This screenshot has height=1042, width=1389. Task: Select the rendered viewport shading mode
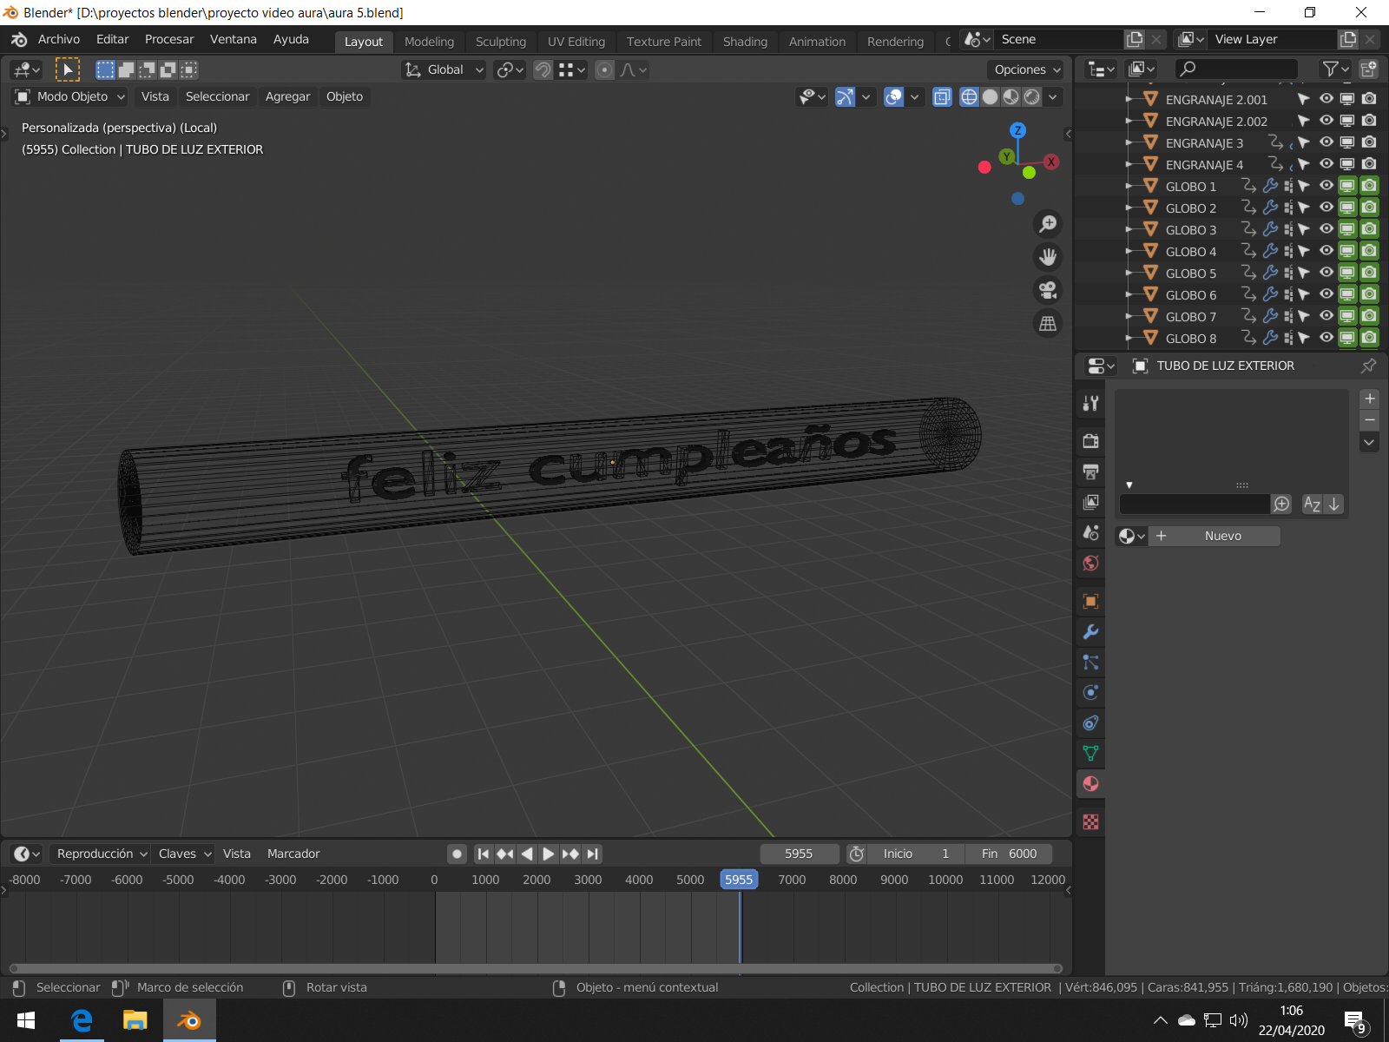1032,96
